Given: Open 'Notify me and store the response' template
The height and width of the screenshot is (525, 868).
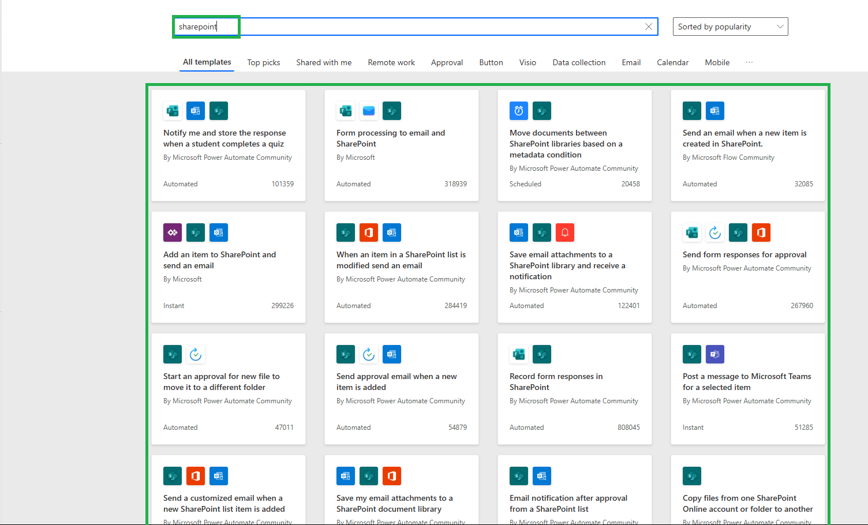Looking at the screenshot, I should 229,145.
